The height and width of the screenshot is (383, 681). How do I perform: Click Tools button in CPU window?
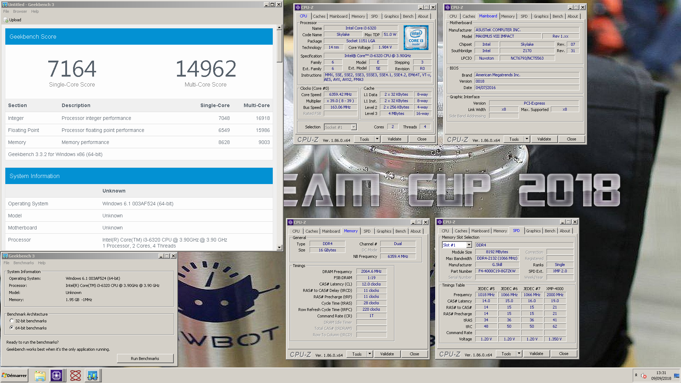coord(364,139)
